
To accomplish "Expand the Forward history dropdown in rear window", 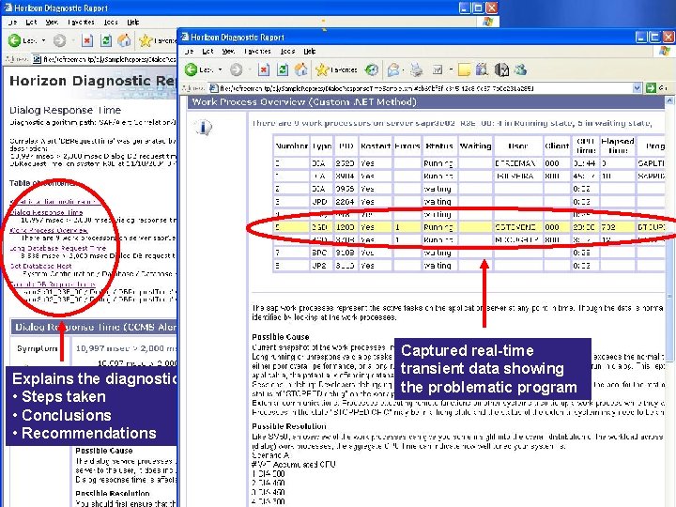I will click(x=72, y=40).
